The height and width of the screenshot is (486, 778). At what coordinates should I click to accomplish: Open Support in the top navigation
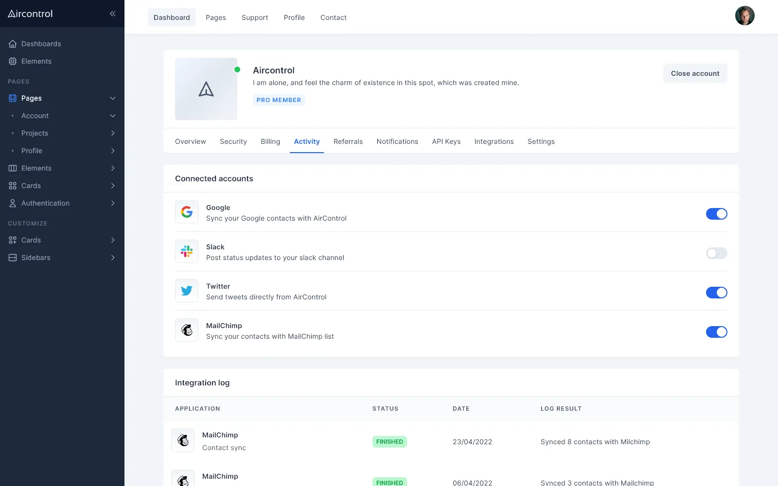(255, 17)
